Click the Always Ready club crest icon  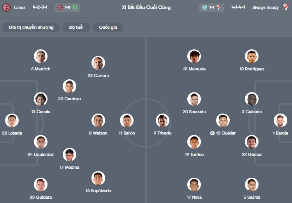tap(287, 7)
